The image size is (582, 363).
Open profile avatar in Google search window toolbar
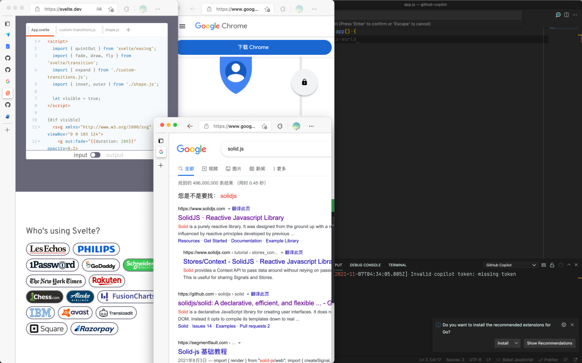(296, 126)
